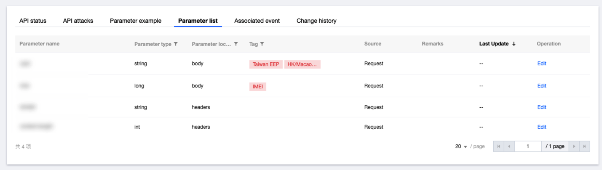Edit the first string body parameter
This screenshot has height=170, width=602.
tap(542, 64)
